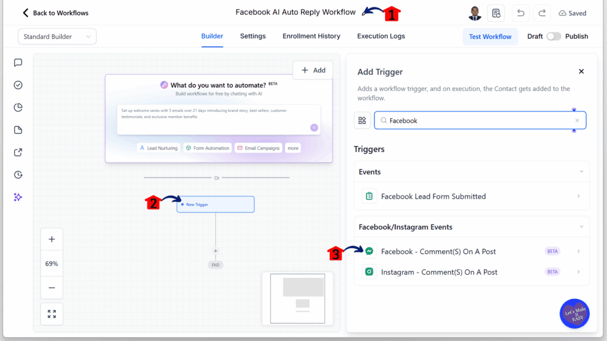Click the Back to Workflows link
The height and width of the screenshot is (341, 607).
tap(61, 13)
